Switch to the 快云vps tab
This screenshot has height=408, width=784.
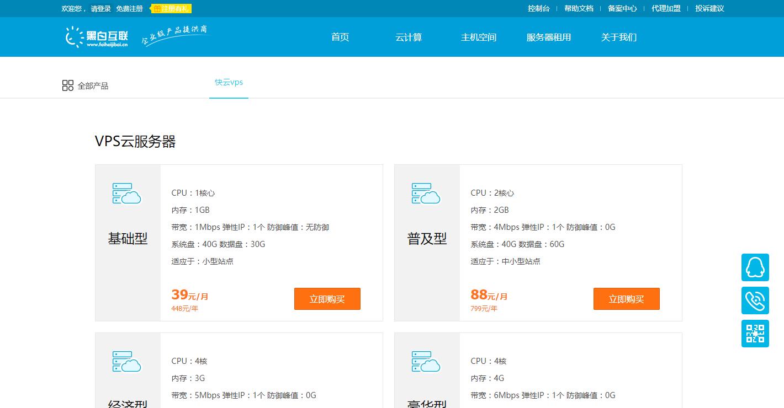pyautogui.click(x=229, y=82)
